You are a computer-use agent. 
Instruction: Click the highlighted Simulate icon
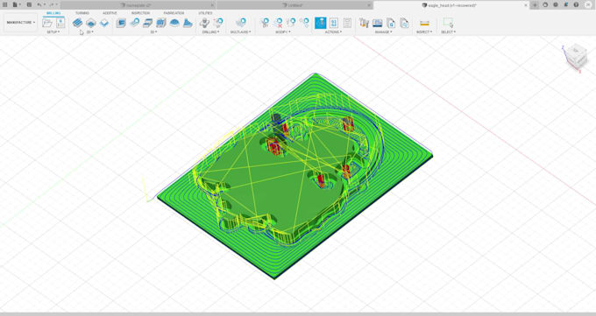pyautogui.click(x=321, y=23)
